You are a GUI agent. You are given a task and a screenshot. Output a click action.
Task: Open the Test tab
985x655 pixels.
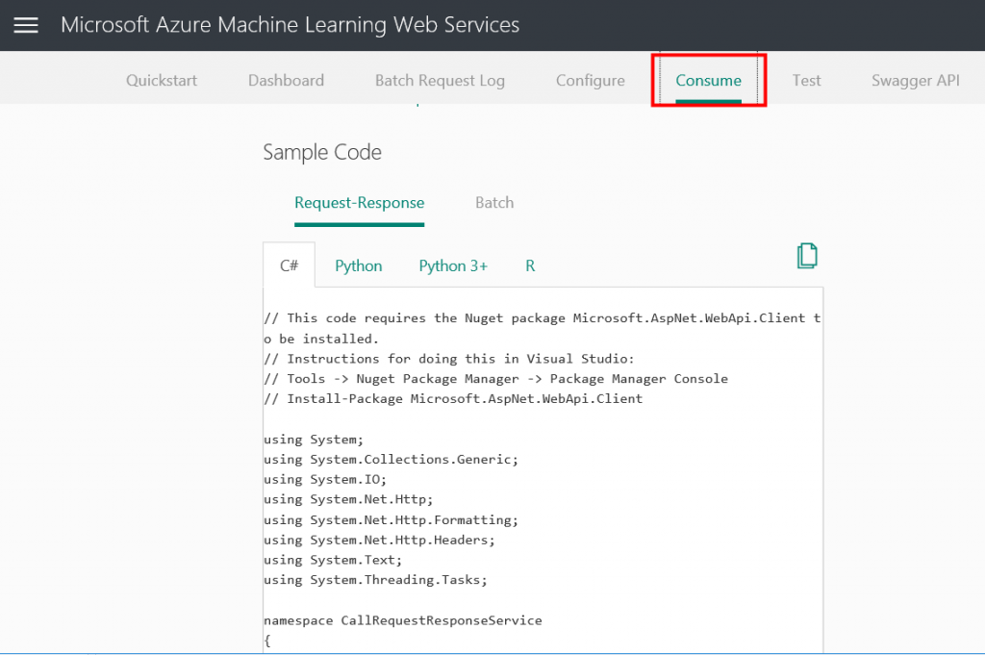[x=806, y=81]
